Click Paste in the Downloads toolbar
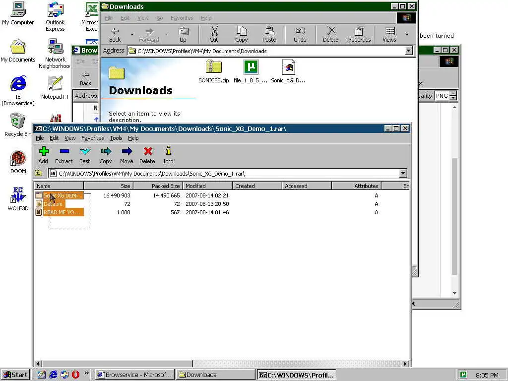508x381 pixels. (269, 35)
